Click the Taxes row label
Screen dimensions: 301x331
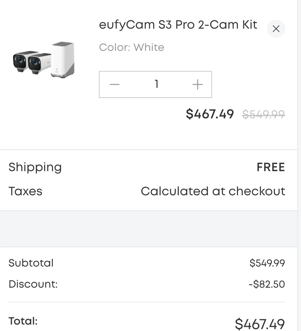click(25, 191)
